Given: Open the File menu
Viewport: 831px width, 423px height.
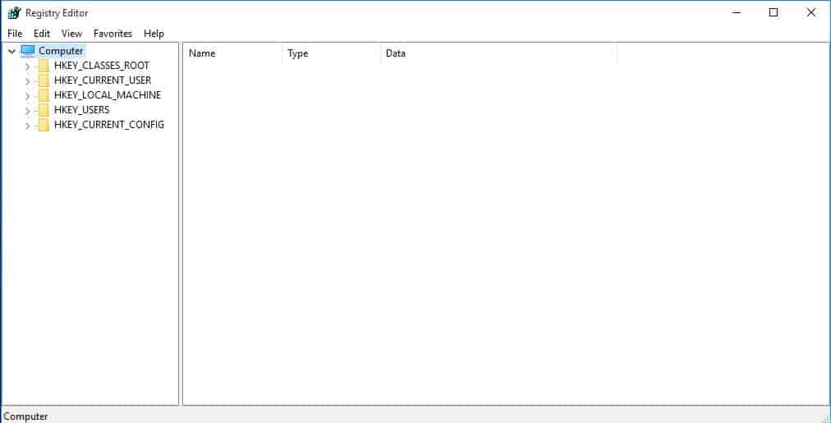Looking at the screenshot, I should coord(15,34).
